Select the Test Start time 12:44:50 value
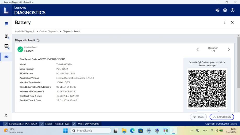The width and height of the screenshot is (240, 135). [67, 96]
